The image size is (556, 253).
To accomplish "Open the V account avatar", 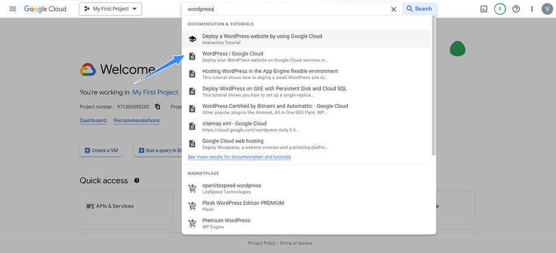I will 547,9.
